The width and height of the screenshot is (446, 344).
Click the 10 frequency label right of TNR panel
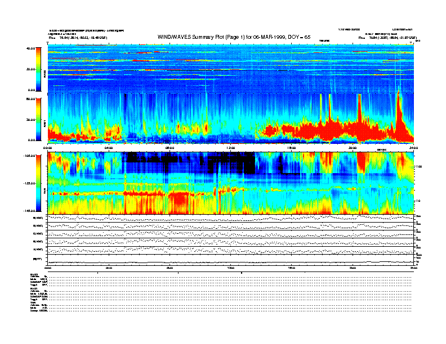[x=418, y=201]
